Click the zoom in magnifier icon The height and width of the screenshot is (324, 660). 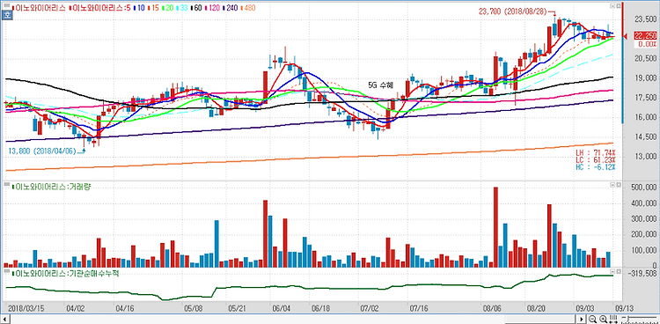pos(603,319)
